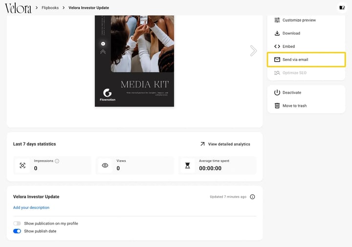352x247 pixels.
Task: Click the Download arrow icon
Action: (x=277, y=33)
